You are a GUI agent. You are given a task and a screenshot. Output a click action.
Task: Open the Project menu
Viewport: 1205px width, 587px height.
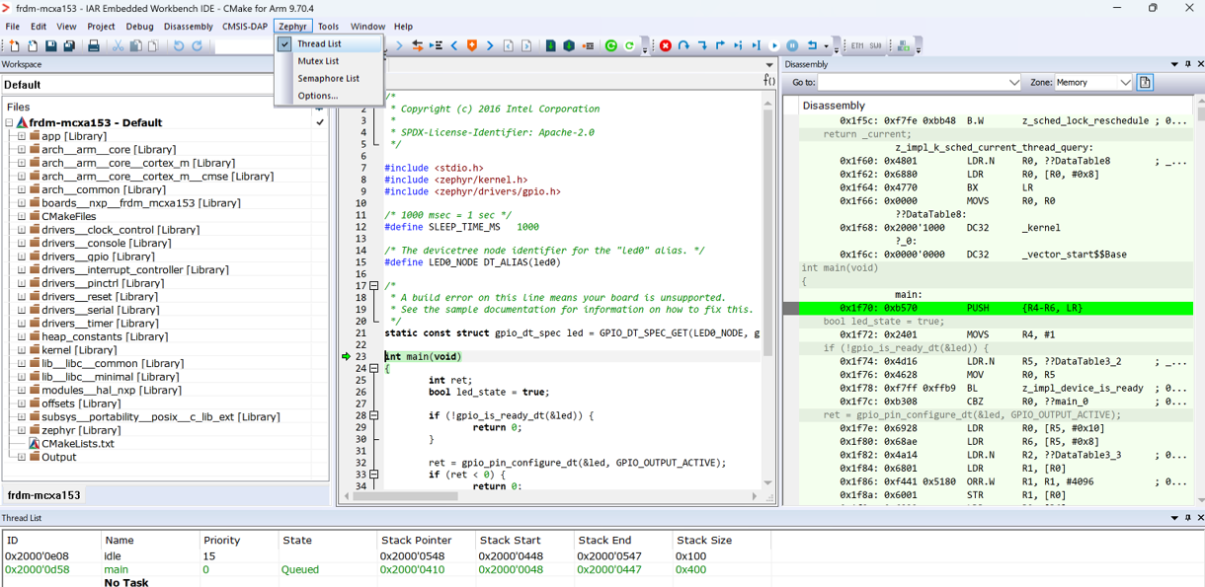coord(101,27)
